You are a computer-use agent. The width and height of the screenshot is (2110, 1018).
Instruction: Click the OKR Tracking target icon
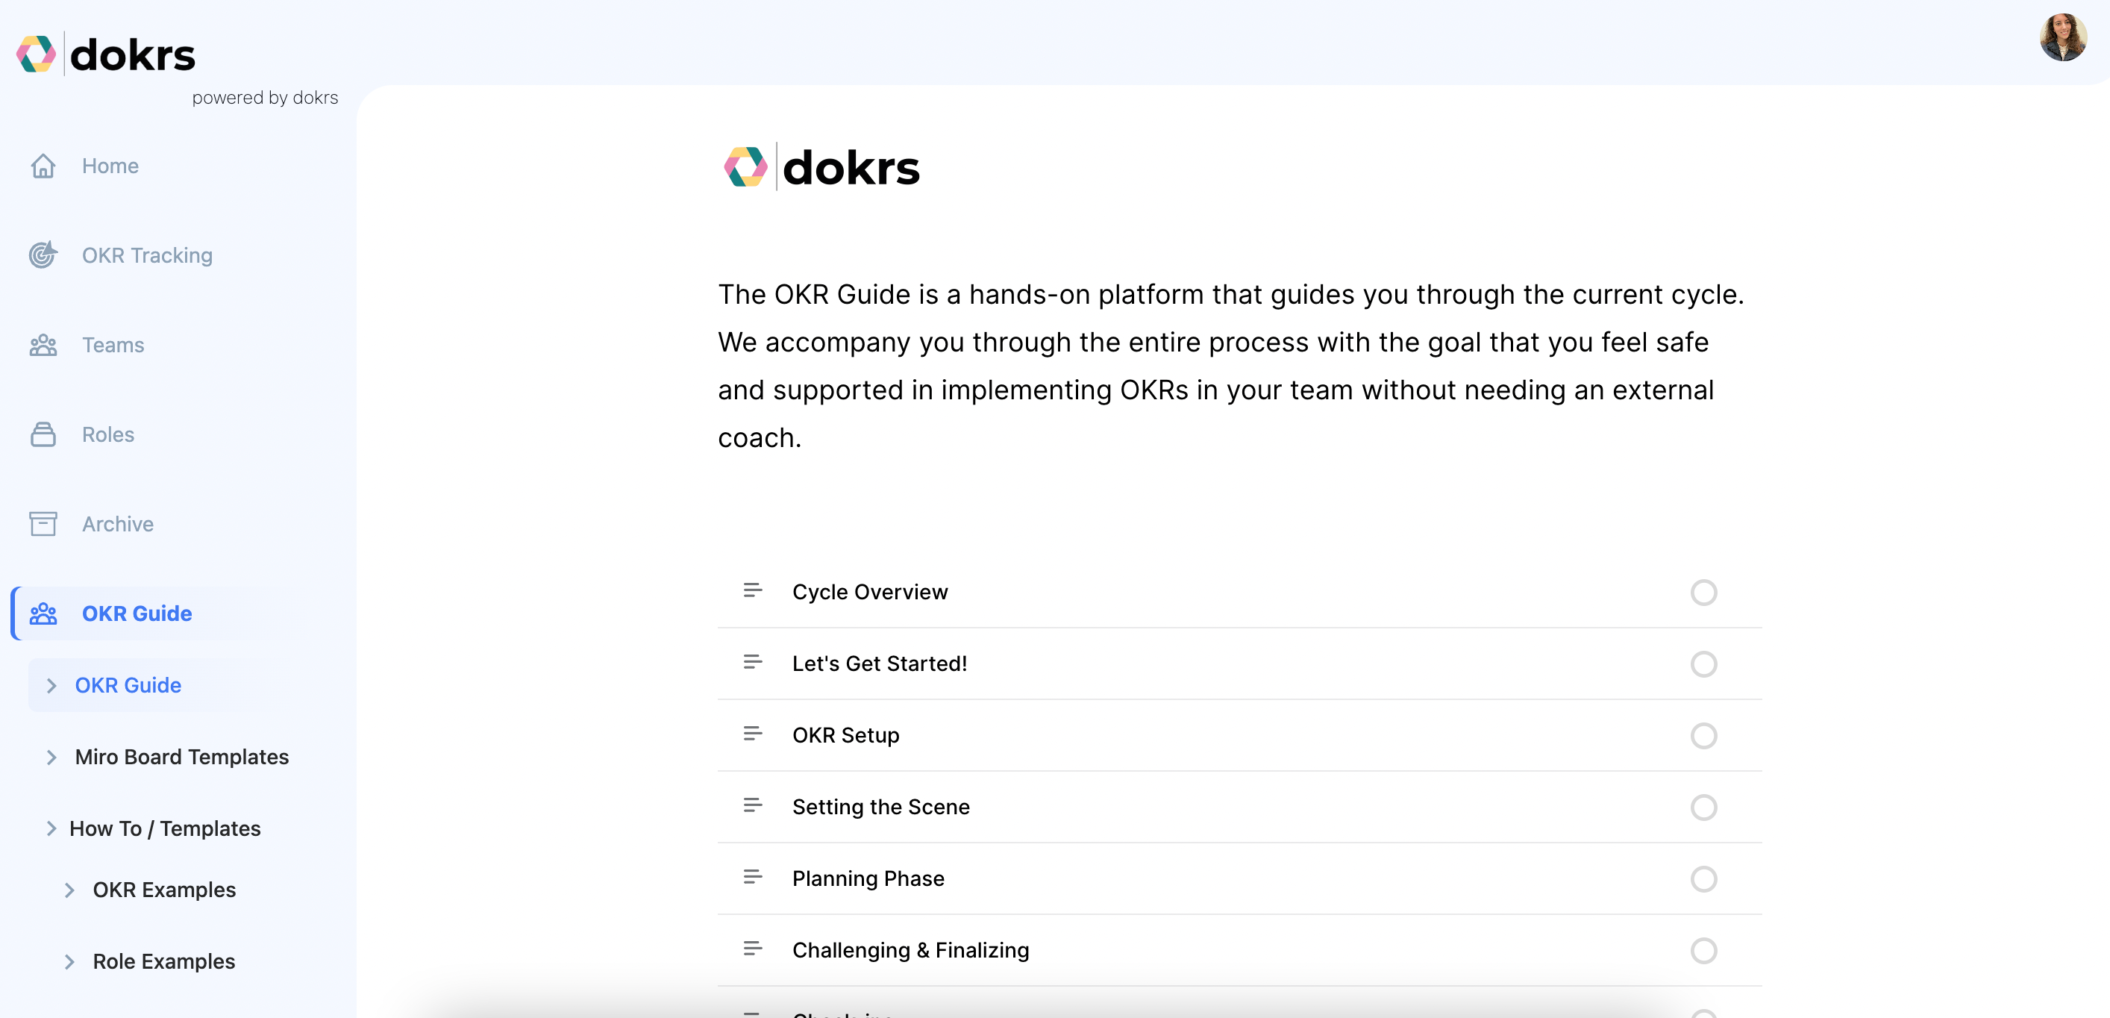(x=43, y=255)
